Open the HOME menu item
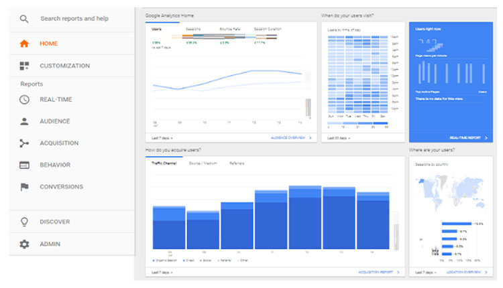 point(49,44)
